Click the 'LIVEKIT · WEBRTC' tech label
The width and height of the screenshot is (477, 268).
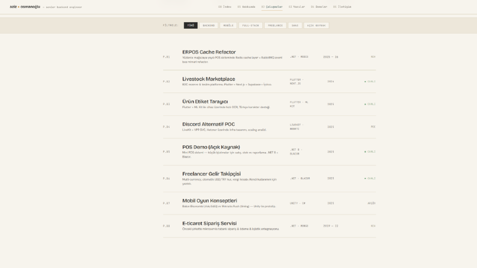297,127
